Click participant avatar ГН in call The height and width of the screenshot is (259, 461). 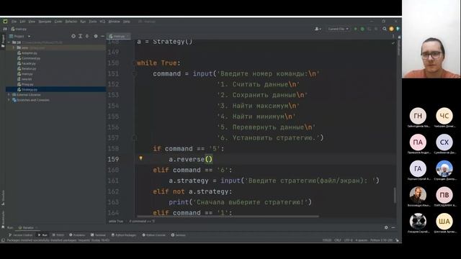[418, 116]
